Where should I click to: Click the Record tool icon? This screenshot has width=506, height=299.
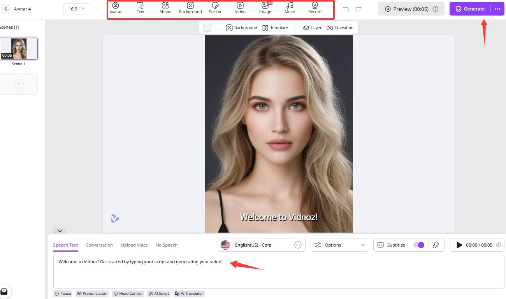[x=315, y=8]
